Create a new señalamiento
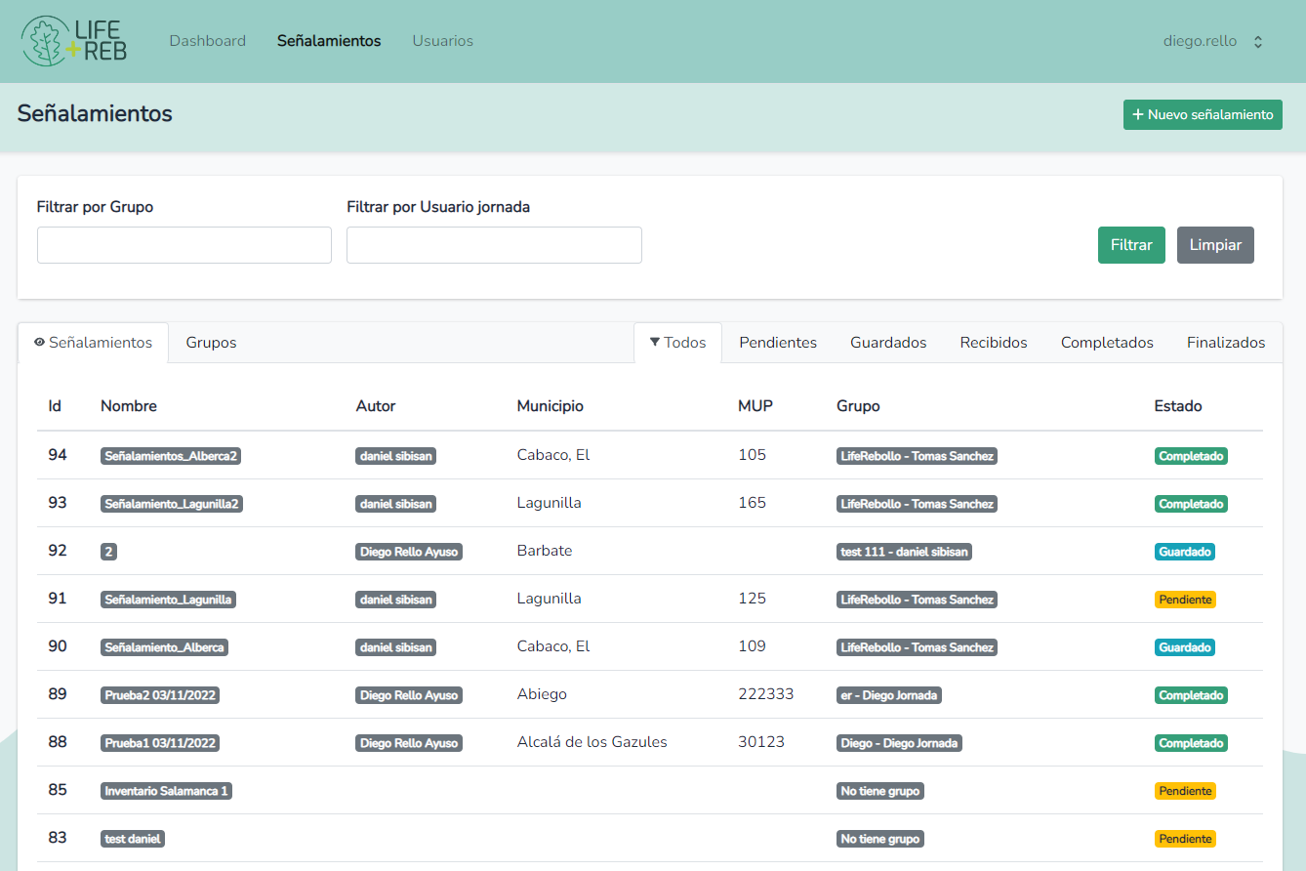This screenshot has height=871, width=1306. click(1203, 114)
